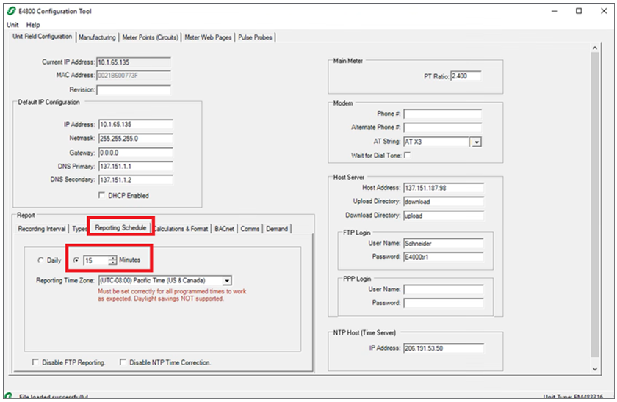Image resolution: width=617 pixels, height=402 pixels.
Task: Open the BACnet tab
Action: [224, 229]
